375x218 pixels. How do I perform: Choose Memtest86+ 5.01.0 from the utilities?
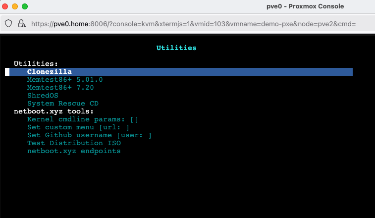(x=65, y=80)
